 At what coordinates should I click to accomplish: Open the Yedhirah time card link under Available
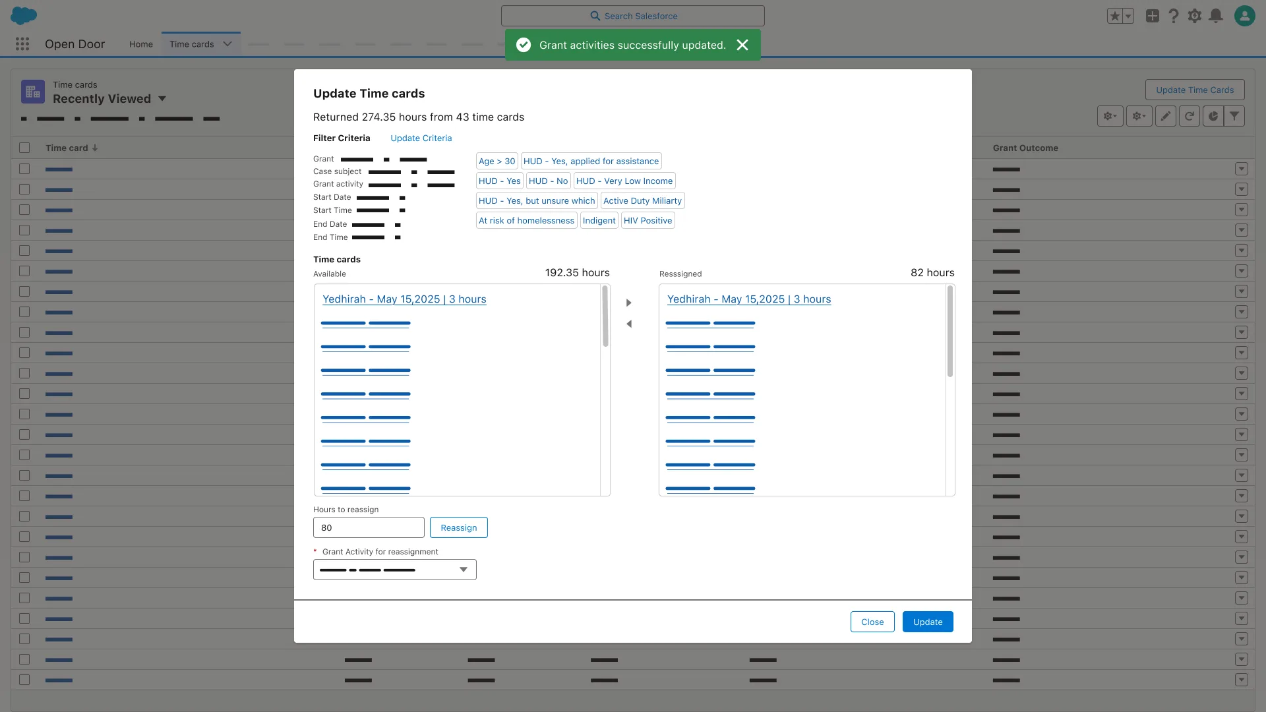coord(404,299)
